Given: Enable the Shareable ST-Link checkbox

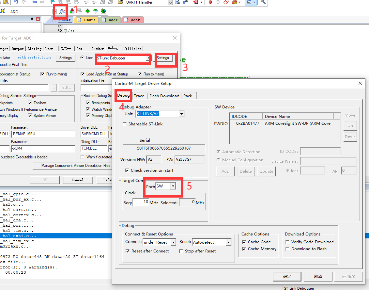Looking at the screenshot, I should pyautogui.click(x=125, y=124).
